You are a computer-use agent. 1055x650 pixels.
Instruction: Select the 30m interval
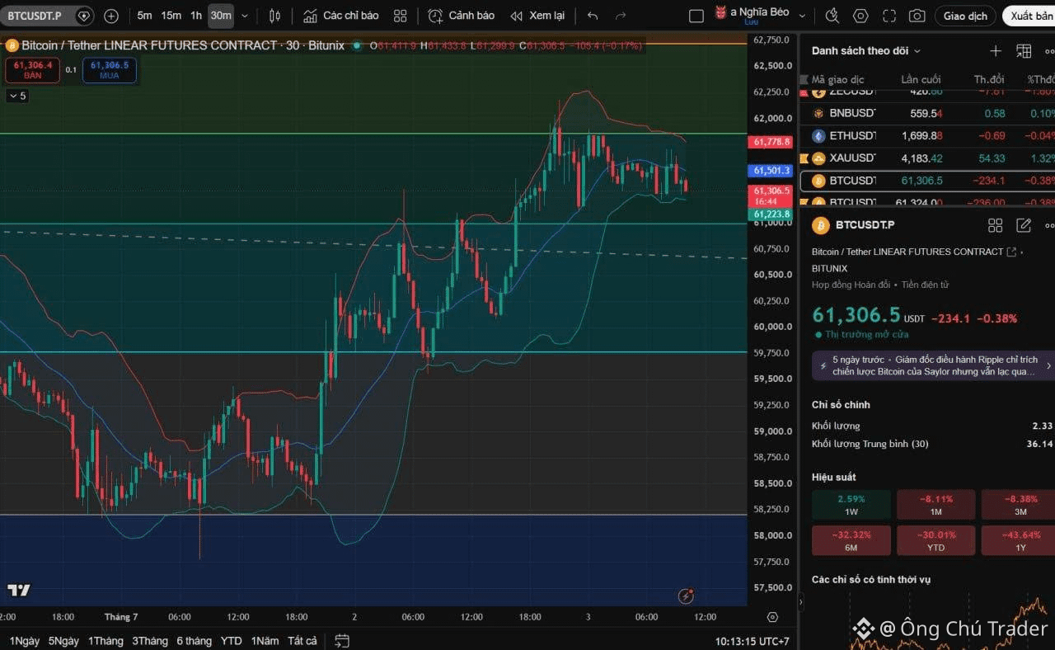point(220,16)
